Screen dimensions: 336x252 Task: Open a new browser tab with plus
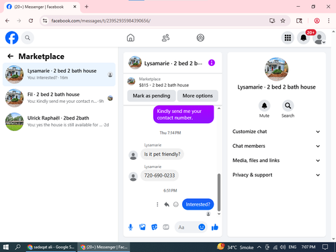click(87, 7)
